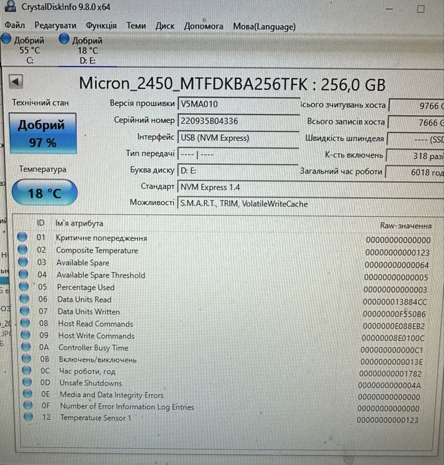Click status circle for Data Units Read
Viewport: 444px width, 465px height.
[25, 298]
